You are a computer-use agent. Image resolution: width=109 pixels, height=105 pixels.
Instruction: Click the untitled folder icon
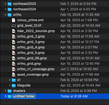click(x=10, y=96)
